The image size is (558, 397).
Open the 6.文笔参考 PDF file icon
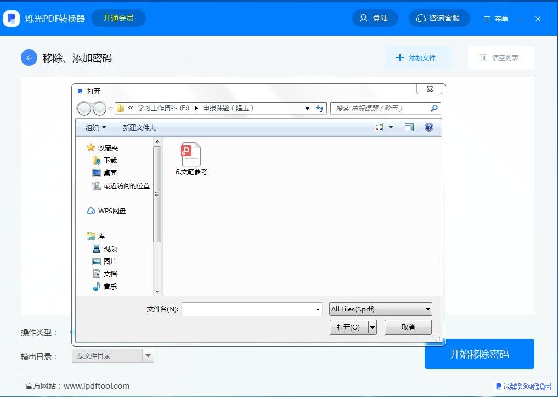191,155
